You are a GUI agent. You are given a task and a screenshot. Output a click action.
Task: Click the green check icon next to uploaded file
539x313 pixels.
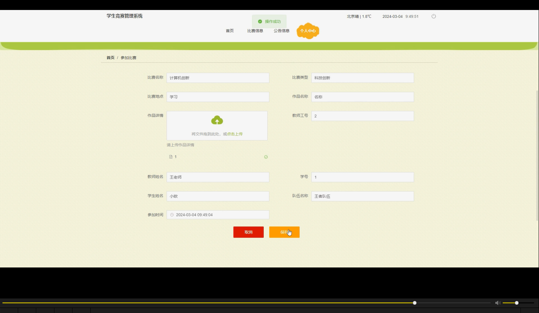pyautogui.click(x=266, y=157)
